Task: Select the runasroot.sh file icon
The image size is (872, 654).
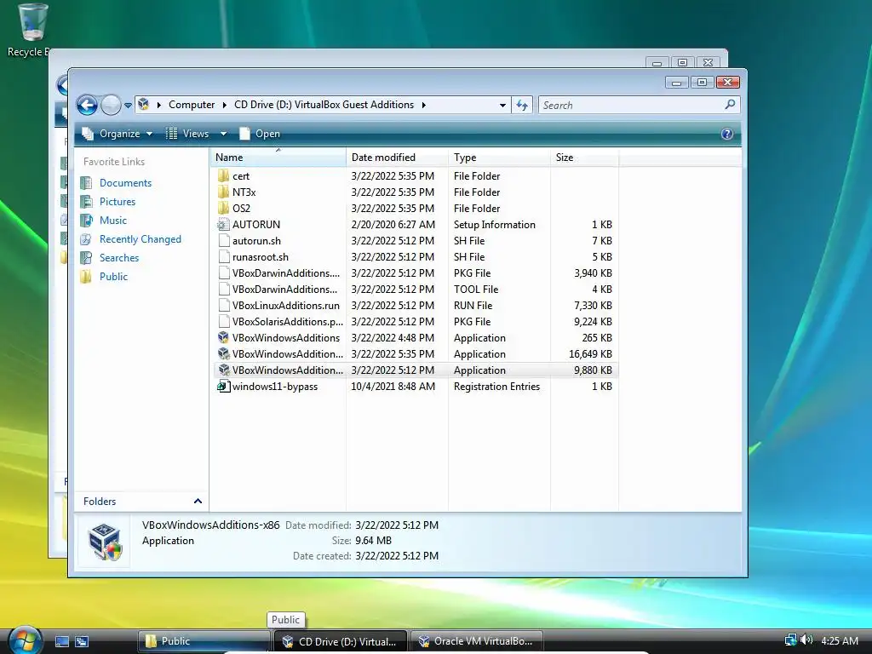Action: pos(224,256)
